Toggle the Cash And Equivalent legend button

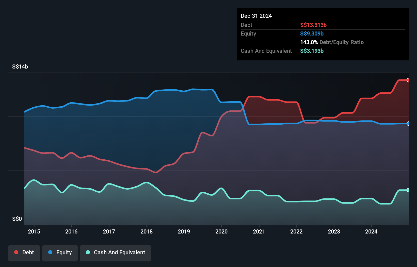[x=116, y=253]
